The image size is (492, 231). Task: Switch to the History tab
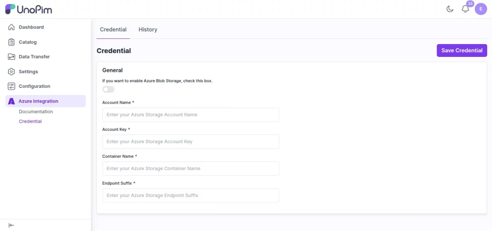tap(148, 29)
